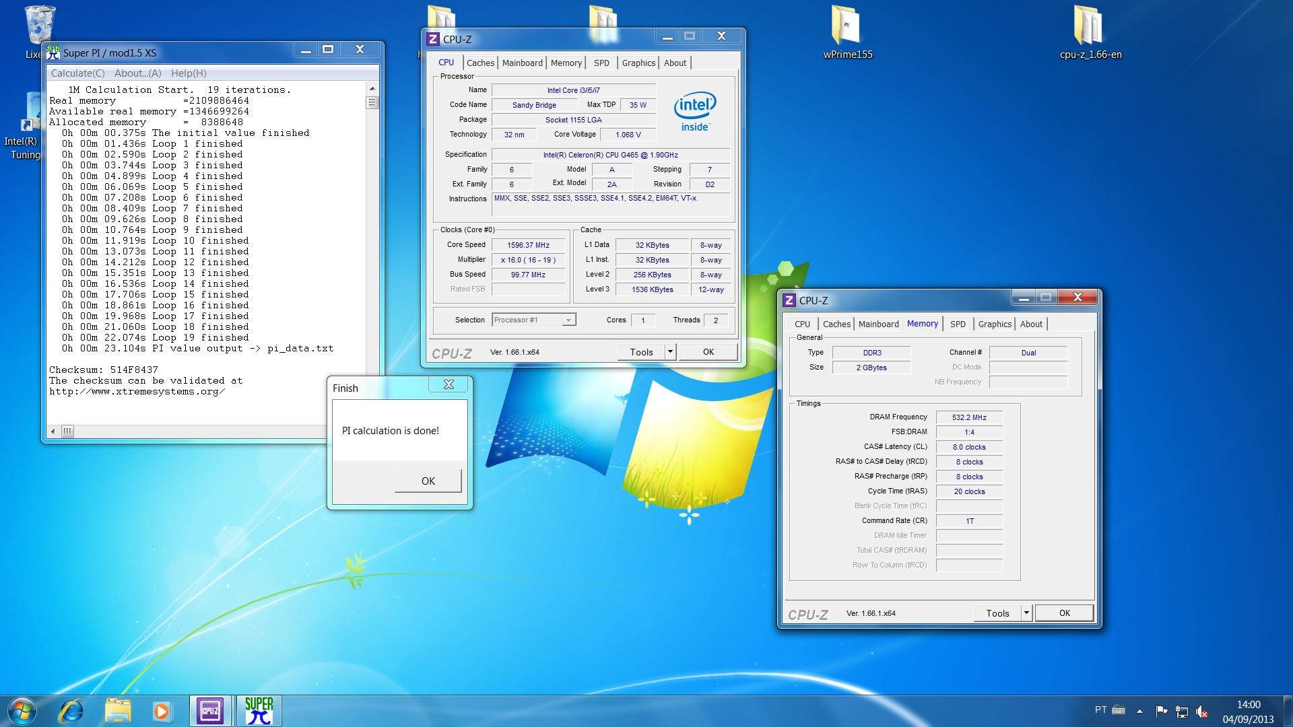Screen dimensions: 1293x727
Task: Open the Processor #1 selection dropdown
Action: pyautogui.click(x=533, y=320)
